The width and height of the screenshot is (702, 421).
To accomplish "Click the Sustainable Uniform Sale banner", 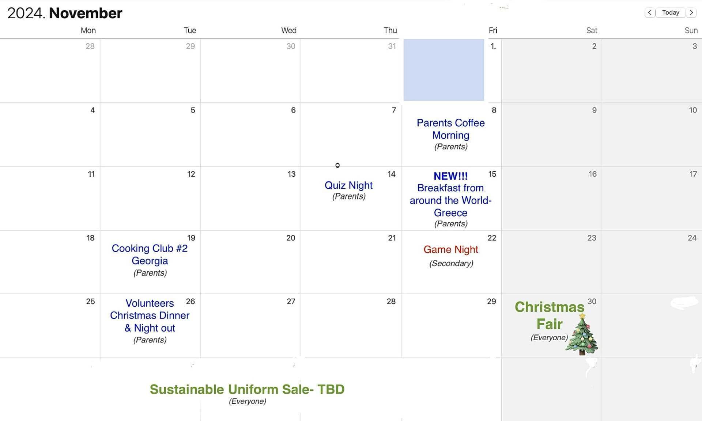I will tap(247, 390).
